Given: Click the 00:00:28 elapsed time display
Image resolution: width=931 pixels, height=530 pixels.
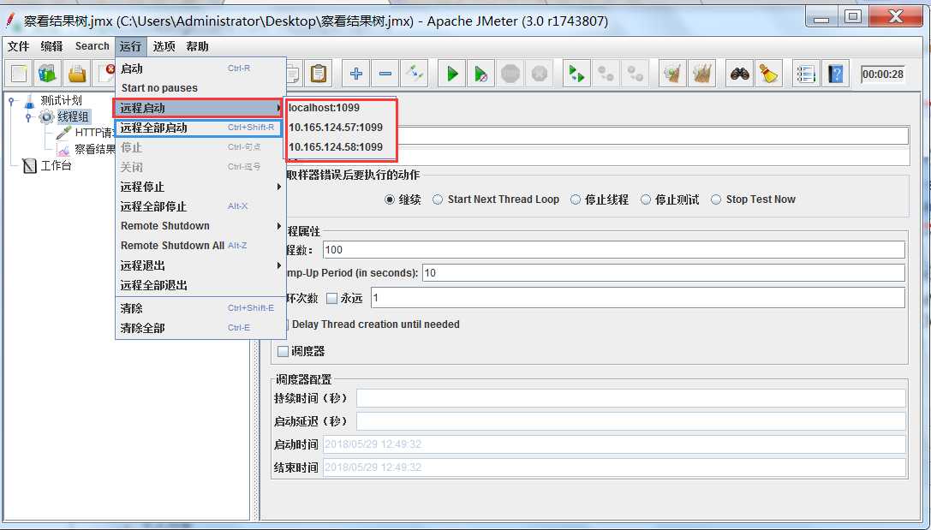Looking at the screenshot, I should coord(883,74).
